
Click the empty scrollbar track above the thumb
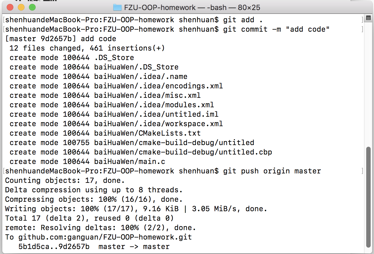(368, 83)
